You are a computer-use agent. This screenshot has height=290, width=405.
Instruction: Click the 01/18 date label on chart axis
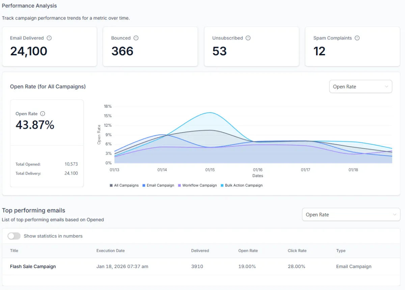[x=353, y=170]
